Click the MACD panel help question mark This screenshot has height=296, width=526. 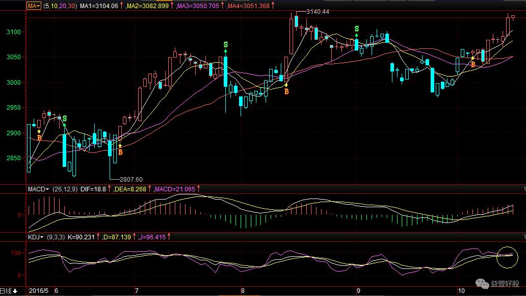[x=523, y=189]
